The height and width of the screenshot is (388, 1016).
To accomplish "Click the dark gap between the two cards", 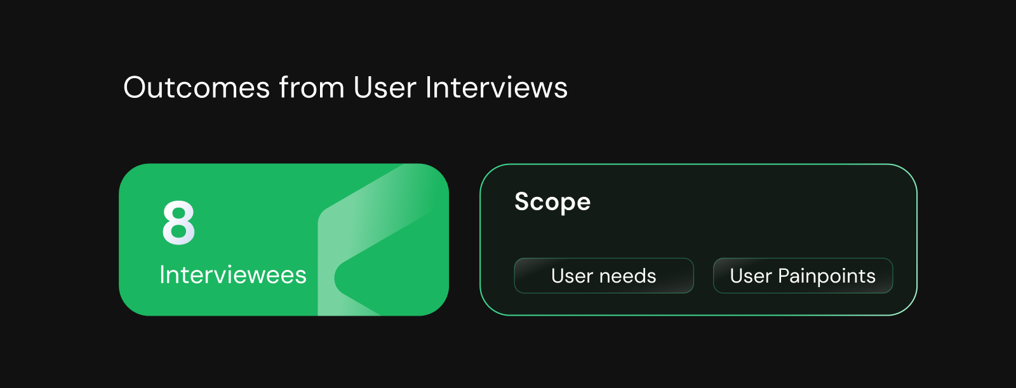I will [464, 240].
